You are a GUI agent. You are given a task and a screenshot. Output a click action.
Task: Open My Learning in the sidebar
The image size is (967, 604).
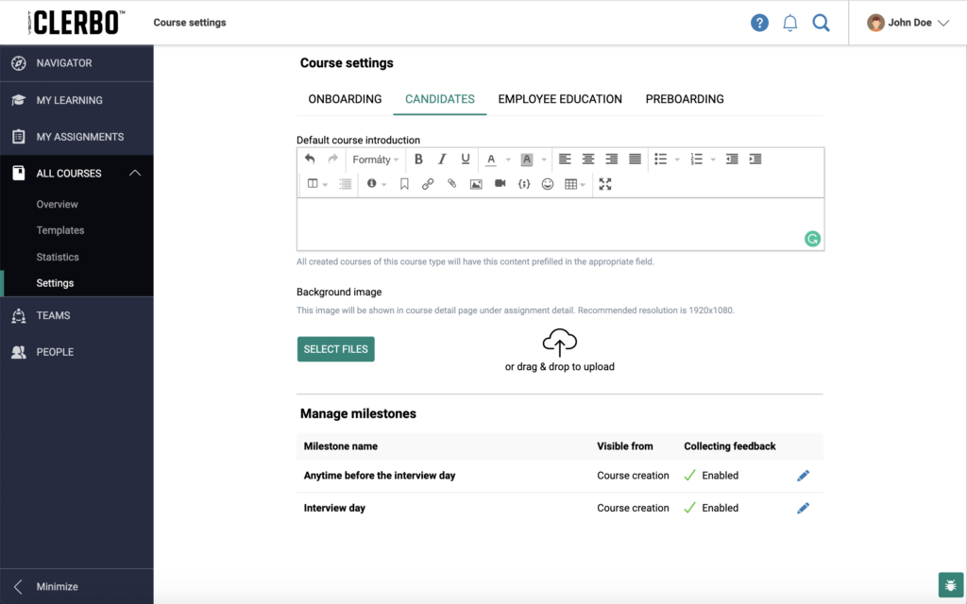pos(76,100)
